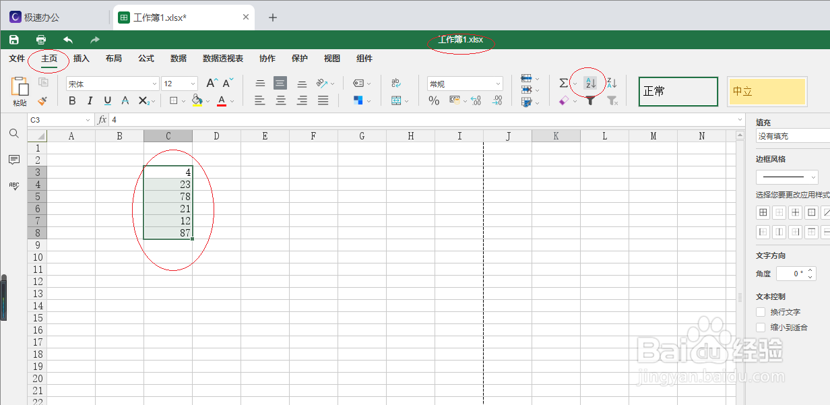Expand the fill color dropdown arrow

(207, 101)
